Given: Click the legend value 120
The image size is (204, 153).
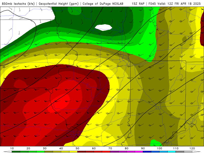Looking at the screenshot, I should (x=192, y=148).
